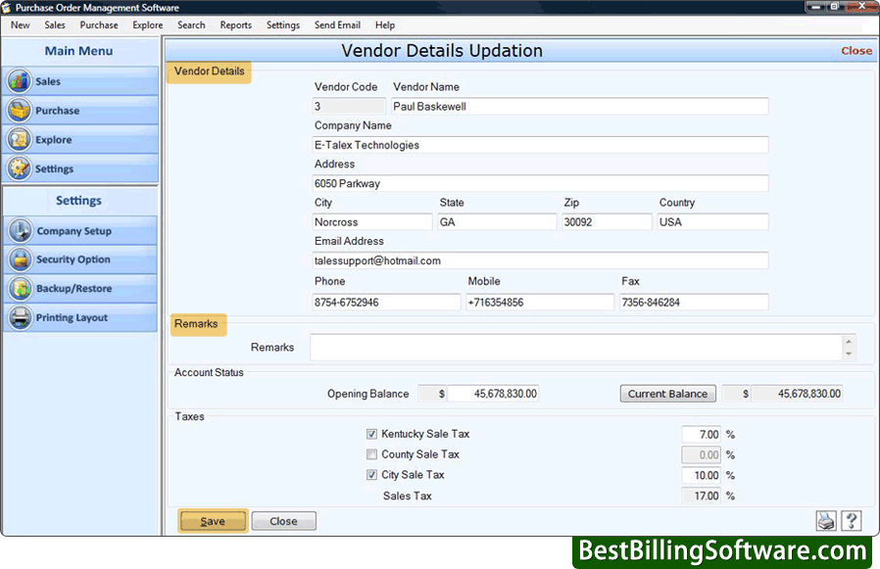880x569 pixels.
Task: Click the Address field with 6050 Parkway
Action: [540, 183]
